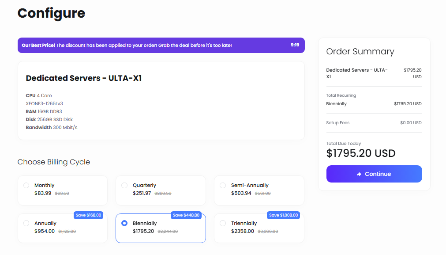Click the Dedicated Servers - ULTA-X1 heading

84,78
